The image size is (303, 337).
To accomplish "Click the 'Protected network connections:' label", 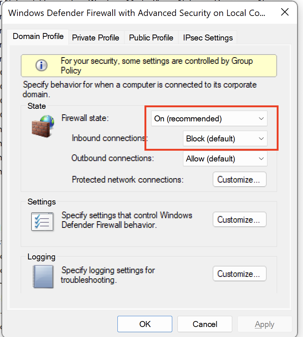I will 127,180.
